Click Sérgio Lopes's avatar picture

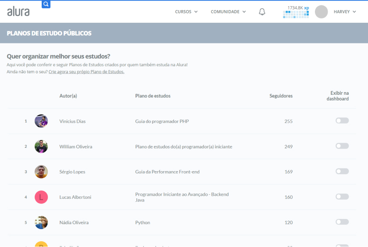41,172
